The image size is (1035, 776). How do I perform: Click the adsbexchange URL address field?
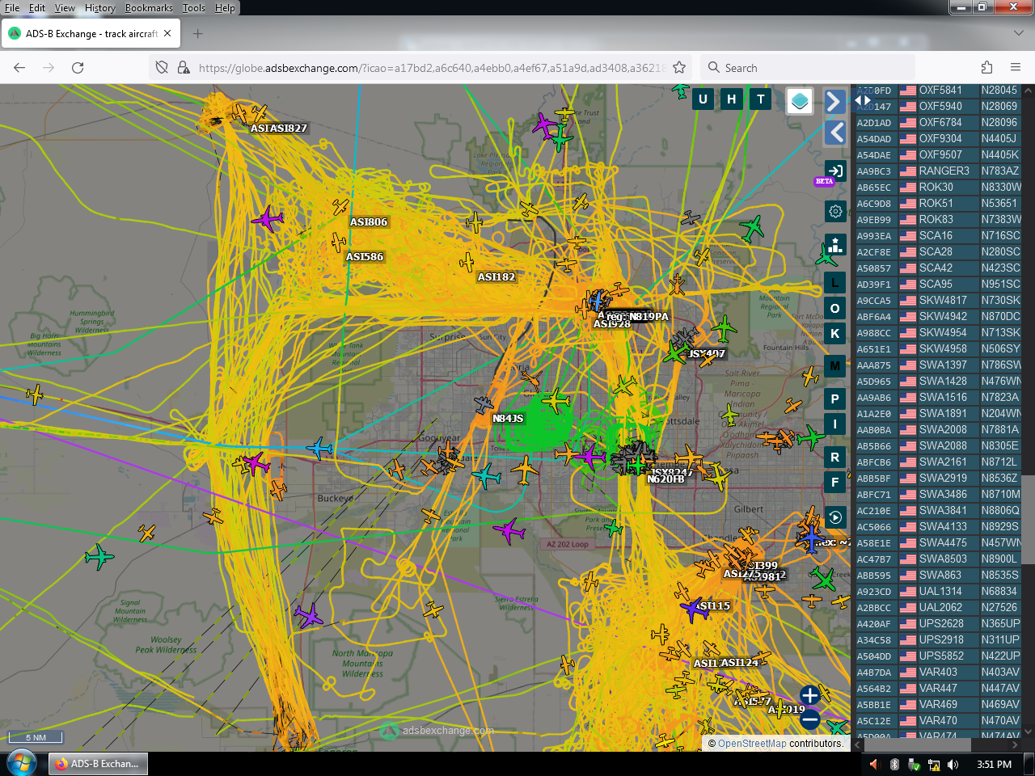coord(432,68)
